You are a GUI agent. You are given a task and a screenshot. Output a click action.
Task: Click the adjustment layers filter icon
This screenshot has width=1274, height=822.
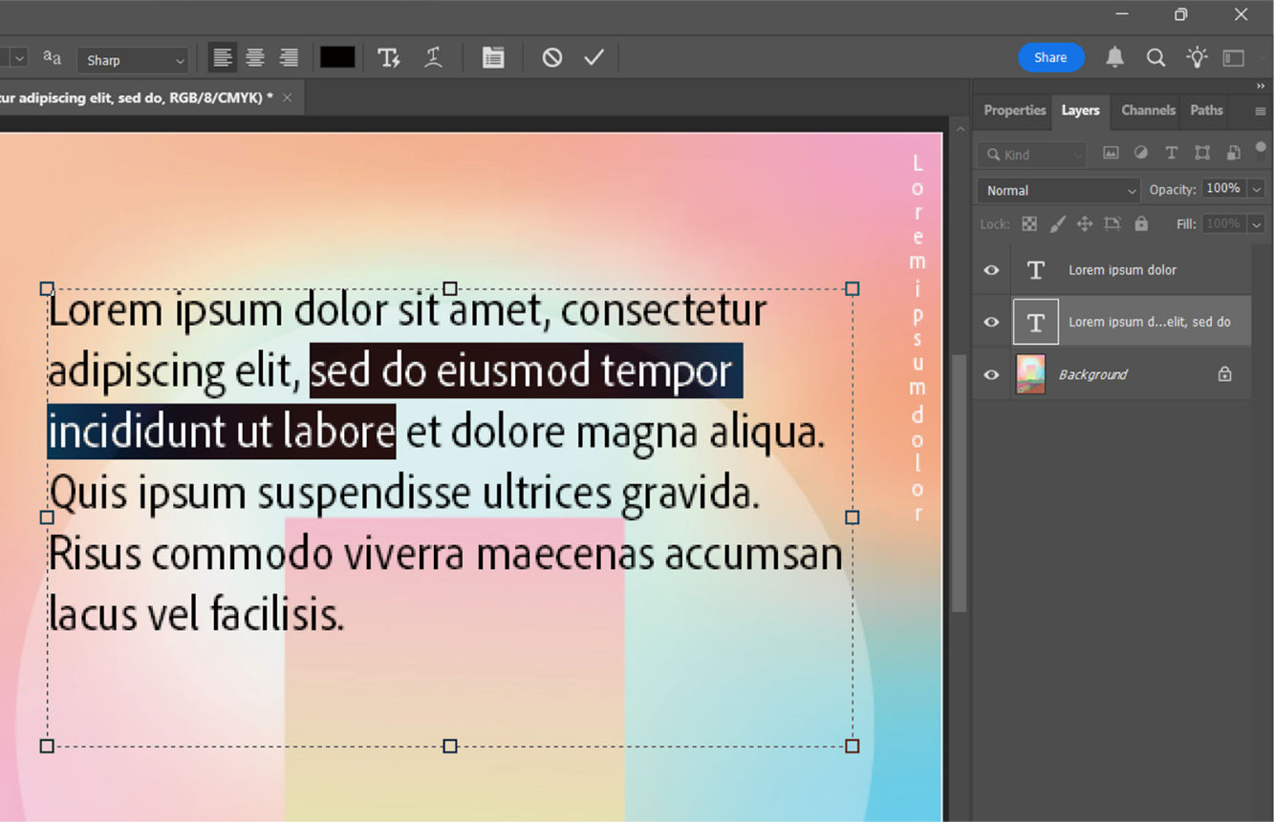click(x=1140, y=153)
